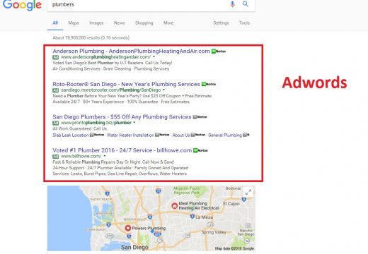Open the dropdown arrow beside sandiego.myrotorooter.com URL
The width and height of the screenshot is (368, 254).
coord(164,90)
